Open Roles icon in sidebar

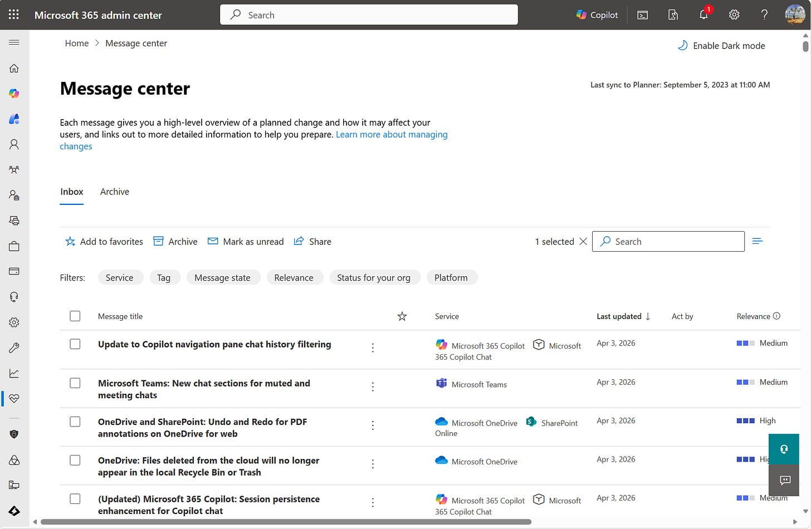pos(14,195)
